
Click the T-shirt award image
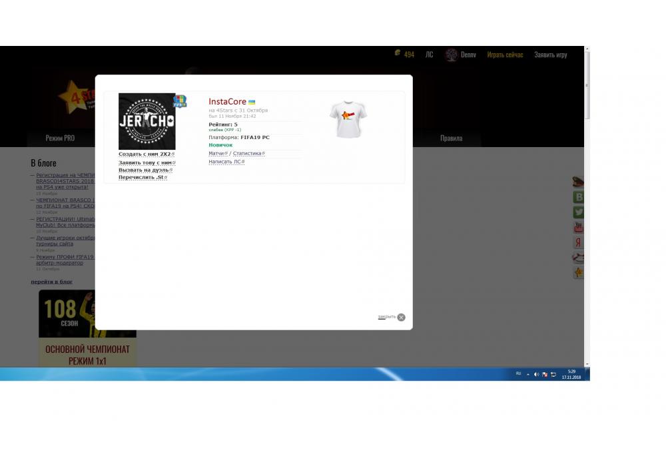coord(348,119)
